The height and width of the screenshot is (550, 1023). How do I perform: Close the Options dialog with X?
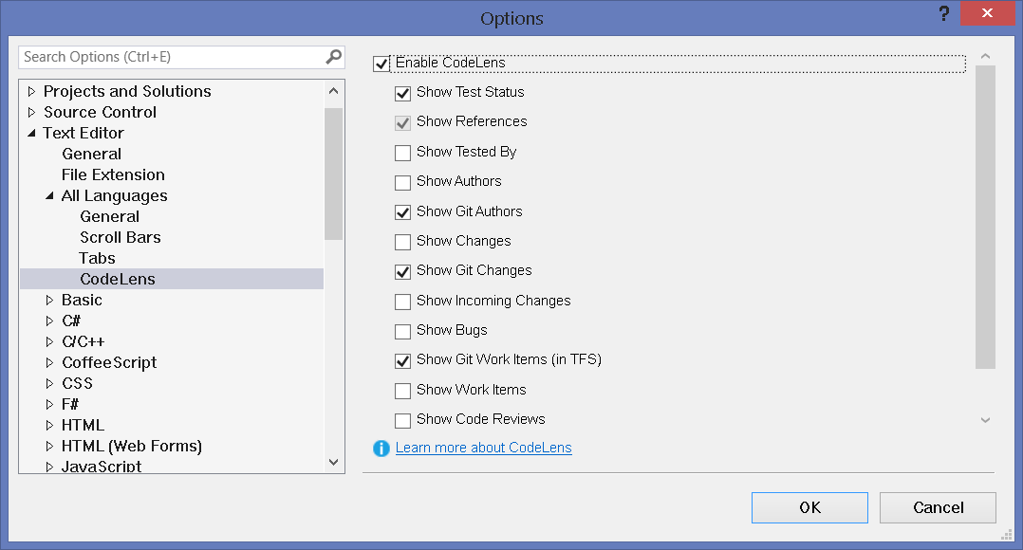(x=987, y=13)
